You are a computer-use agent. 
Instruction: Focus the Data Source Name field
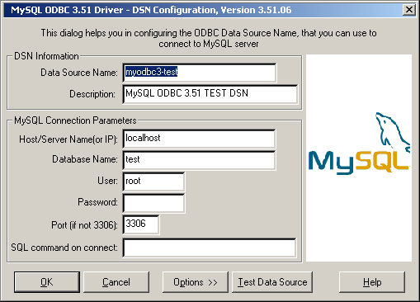[x=200, y=73]
